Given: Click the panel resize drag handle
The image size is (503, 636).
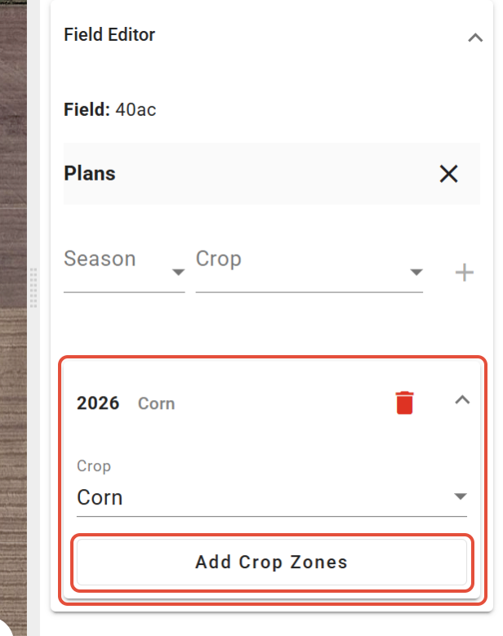Looking at the screenshot, I should (x=33, y=287).
